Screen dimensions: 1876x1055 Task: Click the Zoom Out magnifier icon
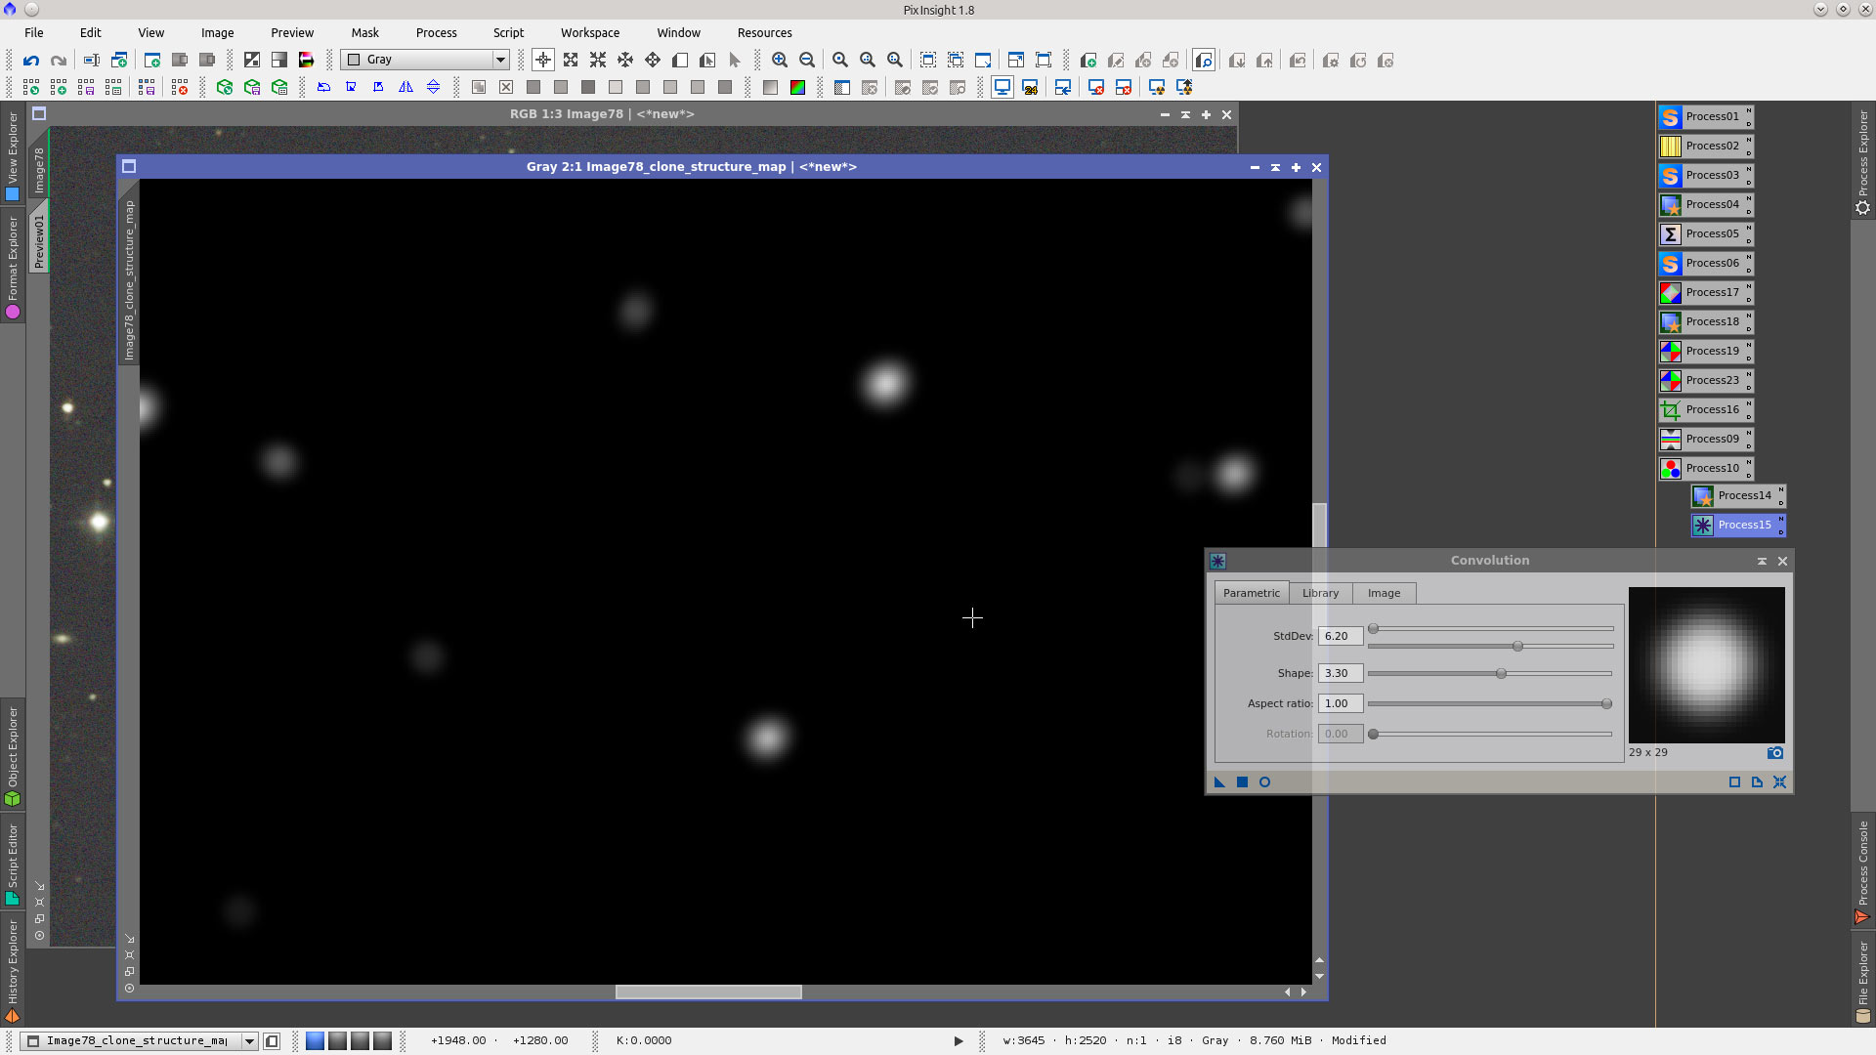click(x=807, y=61)
